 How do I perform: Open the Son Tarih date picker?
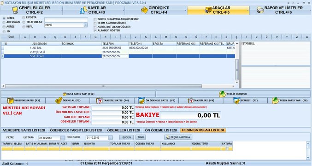click(x=111, y=138)
